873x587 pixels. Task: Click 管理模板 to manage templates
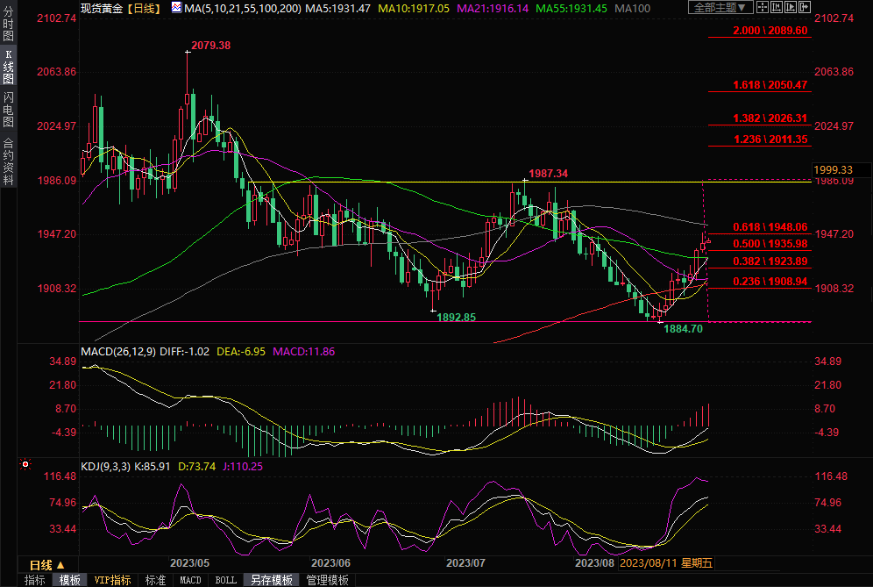pos(327,580)
